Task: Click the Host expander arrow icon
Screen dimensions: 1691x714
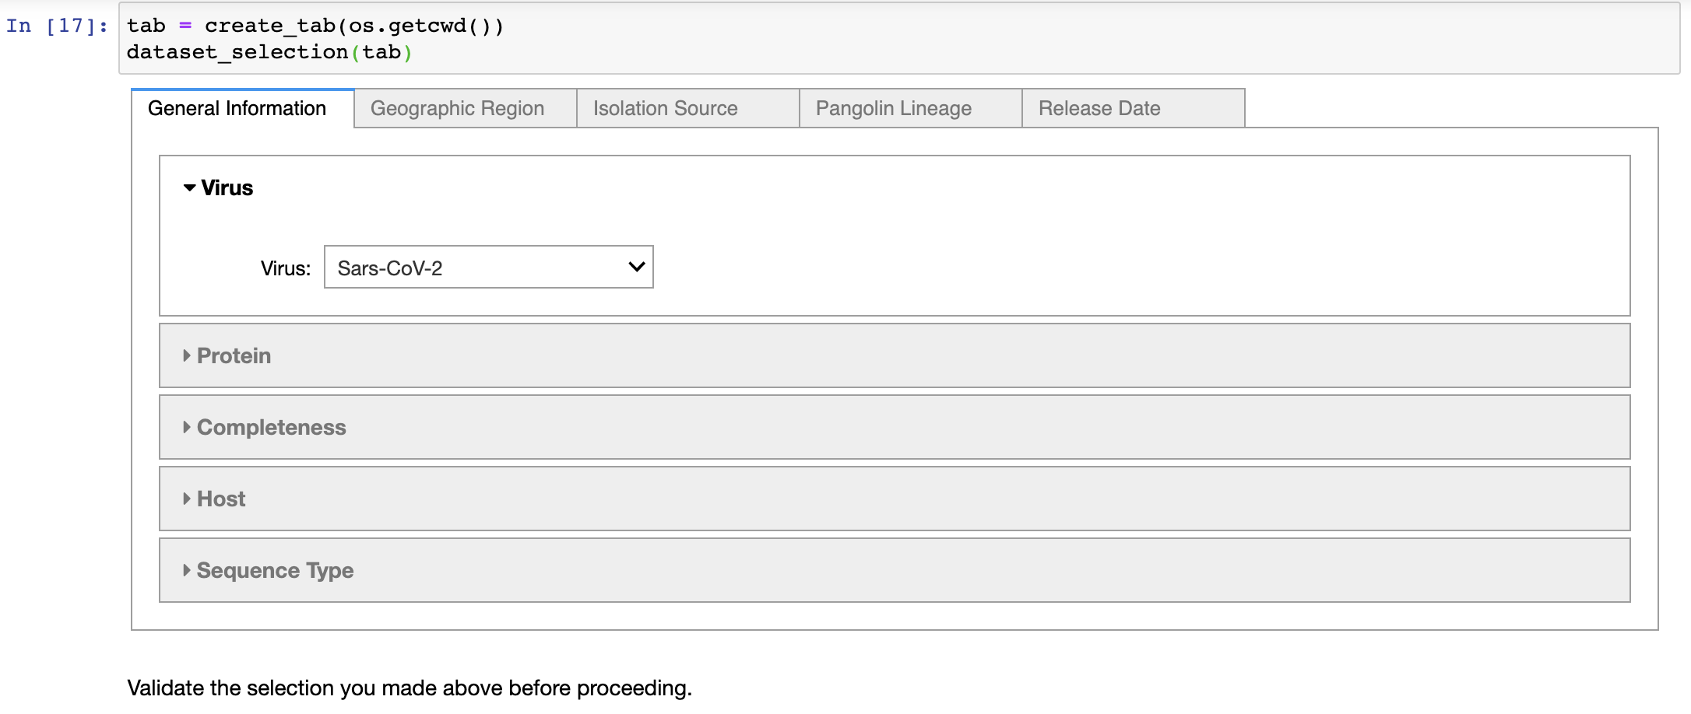Action: 186,499
